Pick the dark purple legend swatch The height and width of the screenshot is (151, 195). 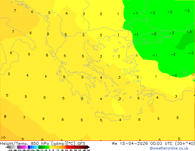pyautogui.click(x=18, y=147)
